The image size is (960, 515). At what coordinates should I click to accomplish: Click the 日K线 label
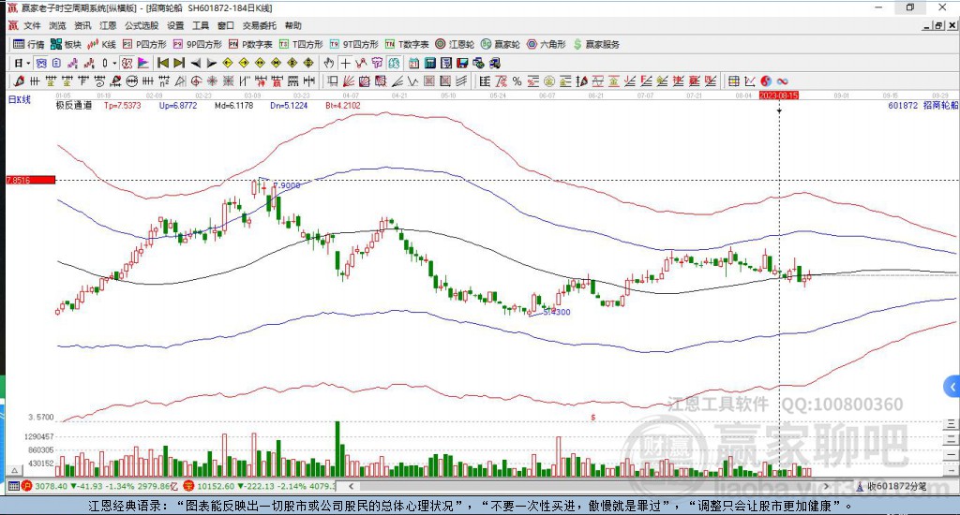point(19,99)
